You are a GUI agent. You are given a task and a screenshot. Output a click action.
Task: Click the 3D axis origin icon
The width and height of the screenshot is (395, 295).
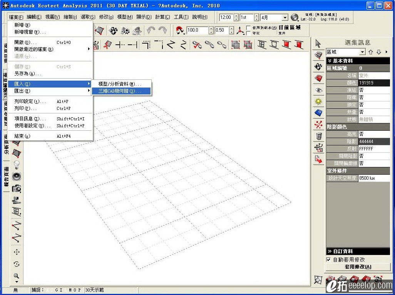point(240,31)
